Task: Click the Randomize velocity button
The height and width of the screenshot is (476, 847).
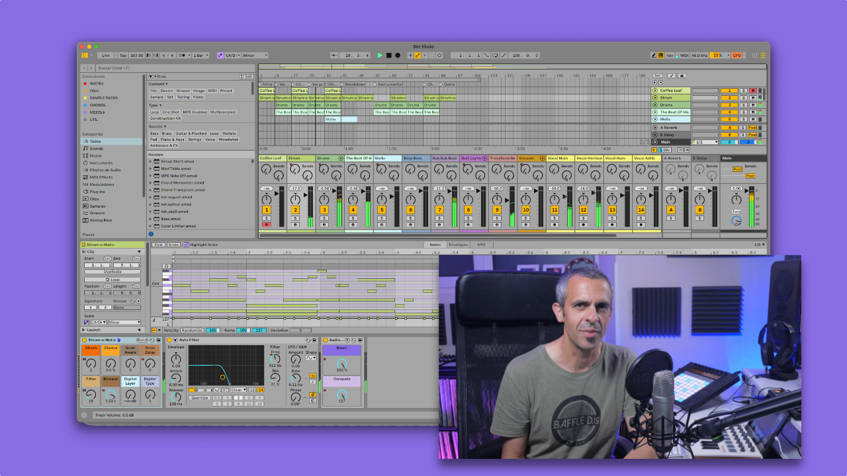Action: [x=192, y=330]
